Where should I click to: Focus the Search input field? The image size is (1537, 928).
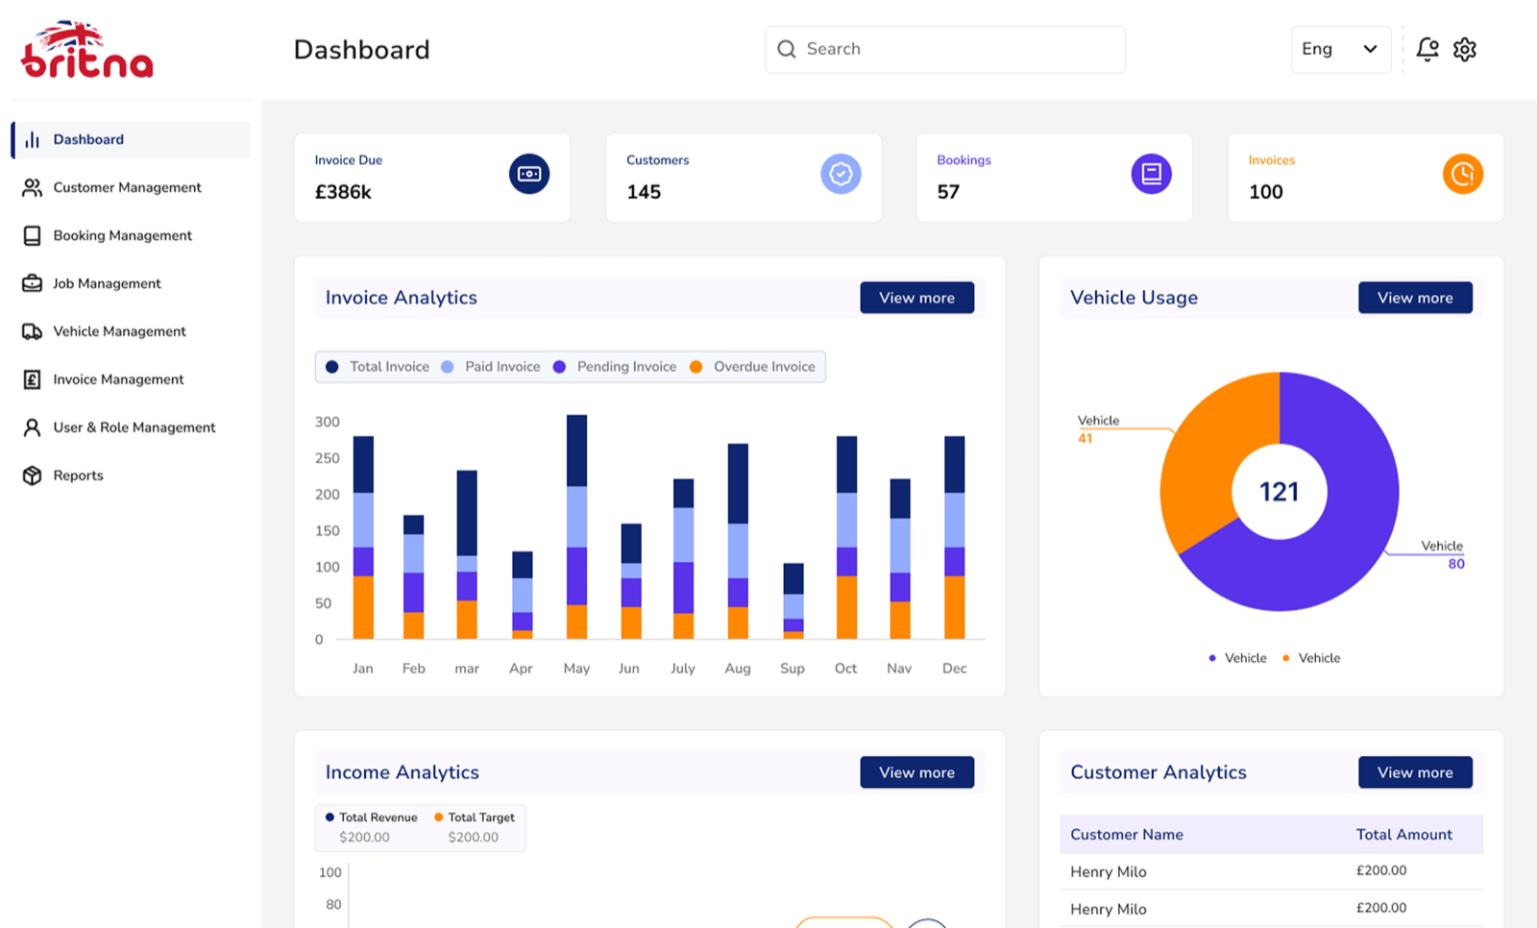pyautogui.click(x=945, y=49)
